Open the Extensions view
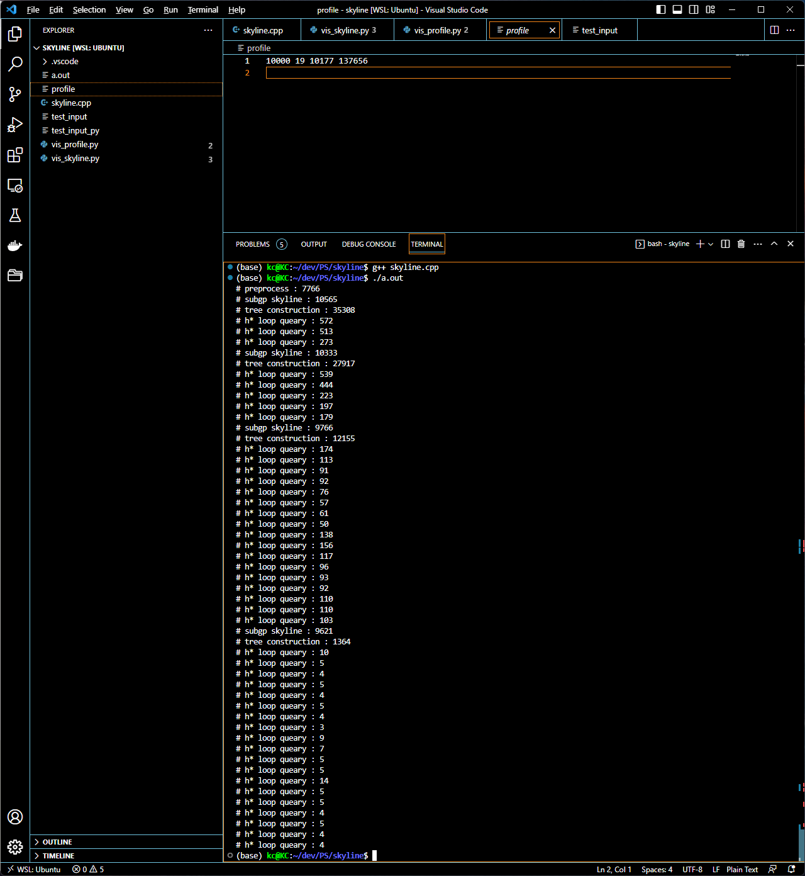The height and width of the screenshot is (876, 805). pos(15,155)
